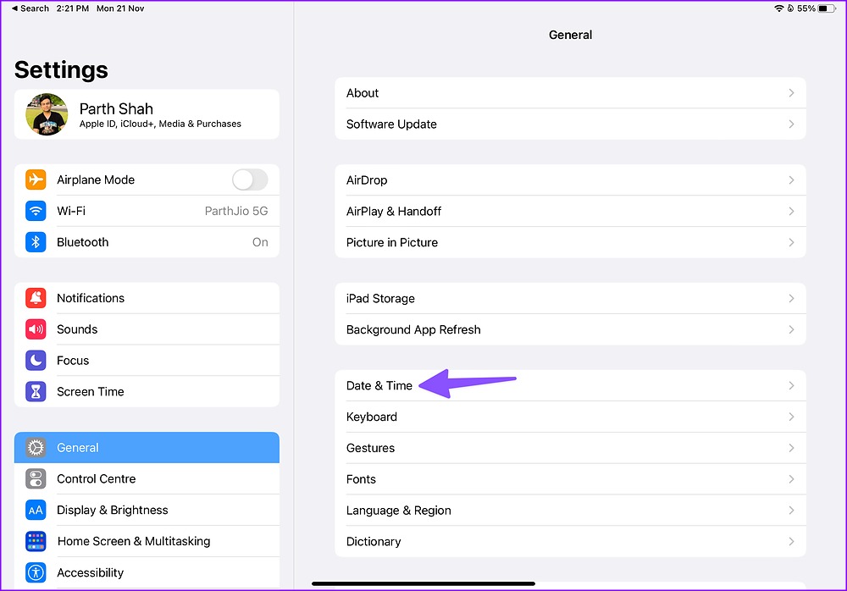The image size is (847, 591).
Task: Open the iPad Storage chevron
Action: pos(791,298)
